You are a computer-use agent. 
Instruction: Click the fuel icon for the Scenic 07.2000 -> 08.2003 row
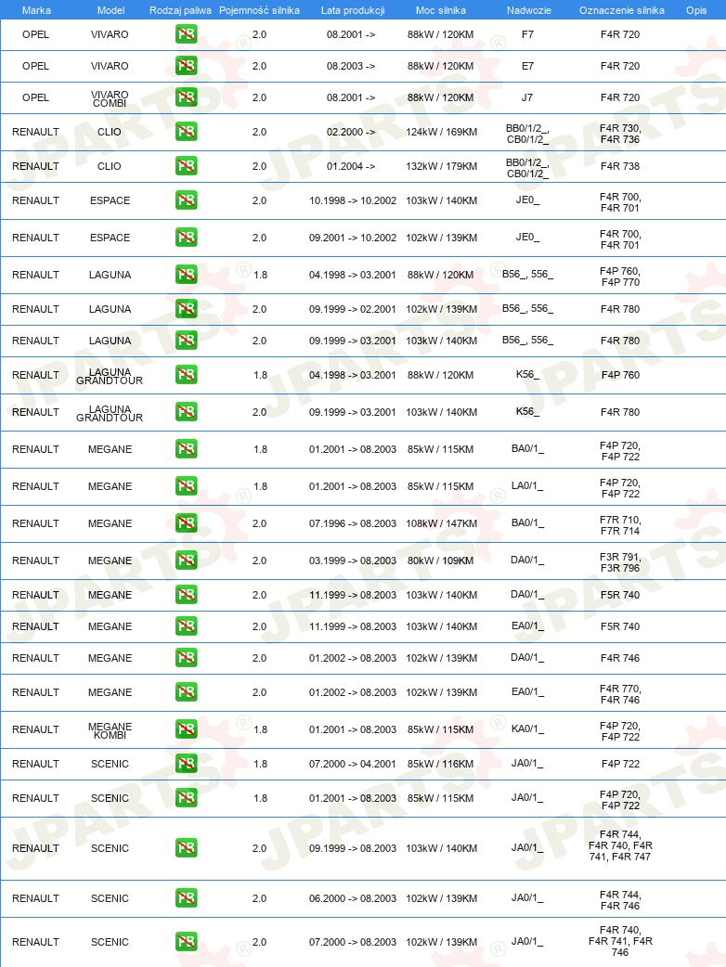[x=187, y=942]
